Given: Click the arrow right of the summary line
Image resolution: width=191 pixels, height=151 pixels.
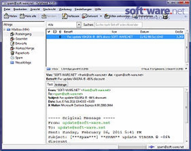Looking at the screenshot, I should [186, 69].
